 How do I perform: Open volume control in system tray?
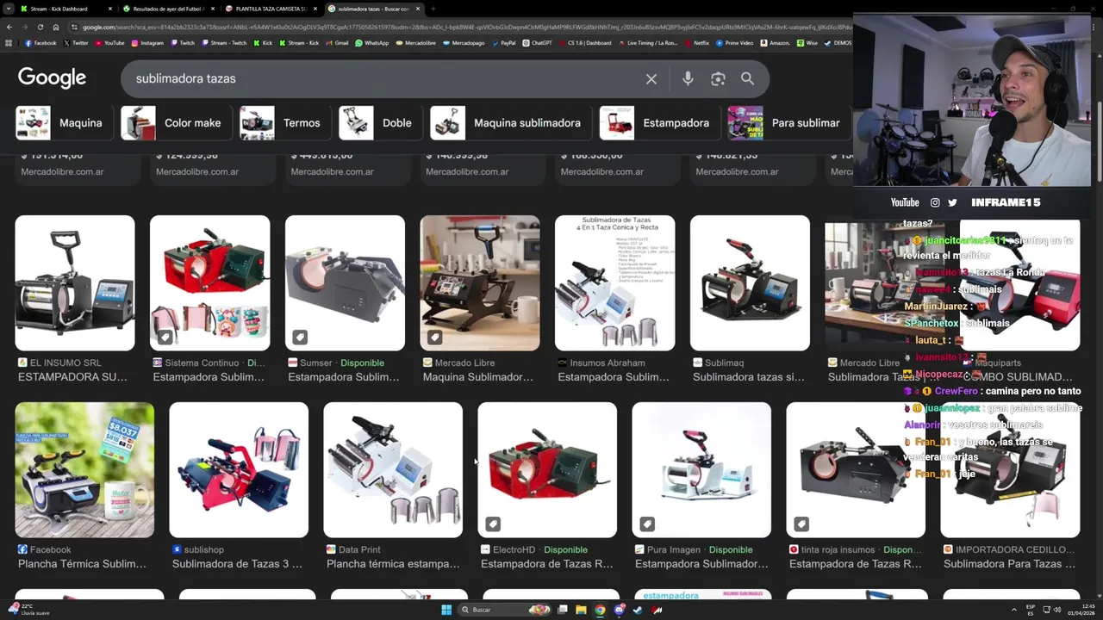click(1057, 610)
